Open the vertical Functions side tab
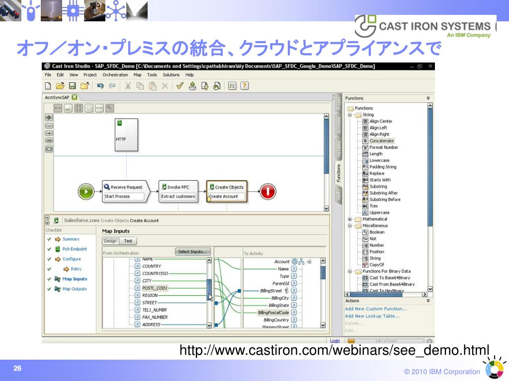509x381 pixels. [339, 174]
